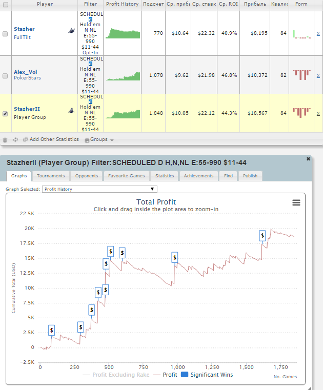Screen dimensions: 323x390
Task: Click the blue schedule icon in StazherII filter
Action: [x=90, y=102]
